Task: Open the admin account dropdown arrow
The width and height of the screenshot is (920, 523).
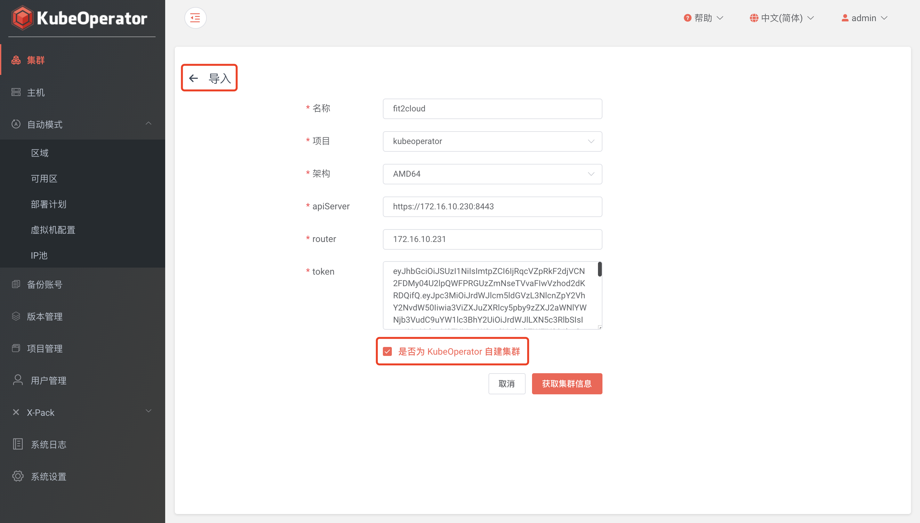Action: tap(884, 18)
